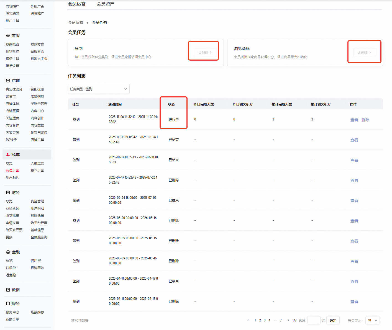This screenshot has height=330, width=392.
Task: Click the 店铺 section icon
Action: coord(8,81)
